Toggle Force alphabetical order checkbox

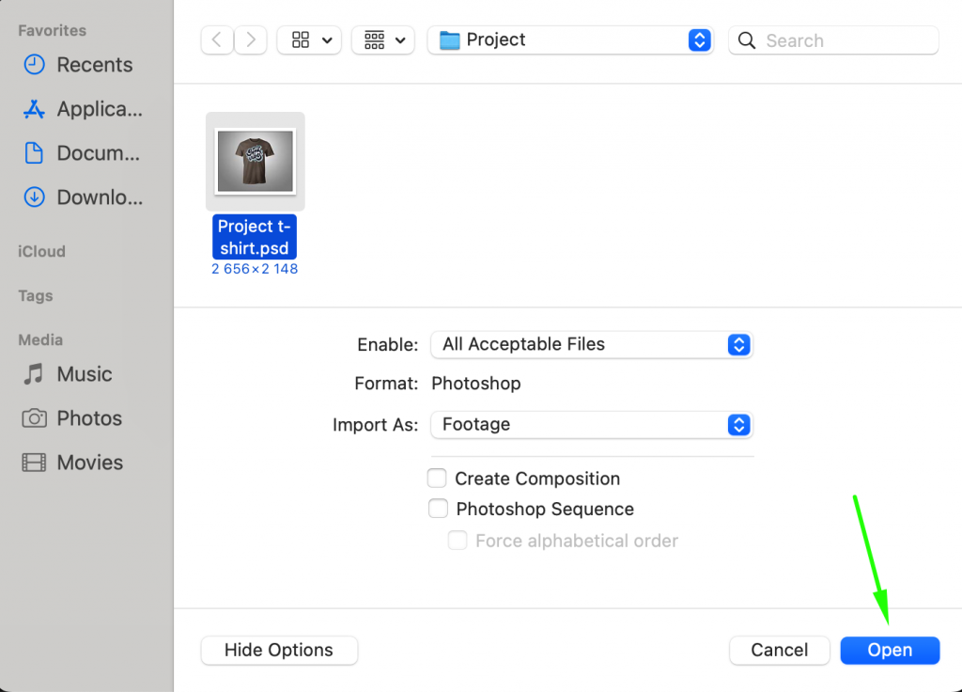pyautogui.click(x=458, y=541)
